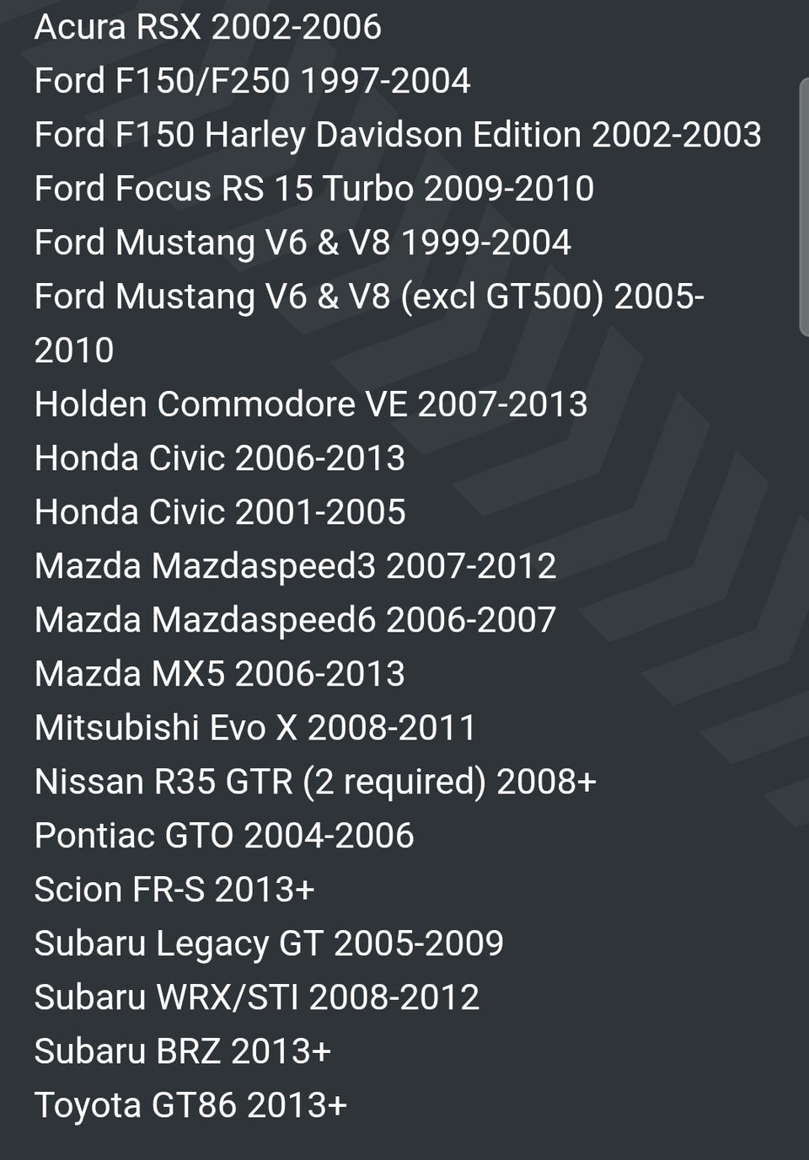Select Honda Civic 2001-2005 entry
This screenshot has width=809, height=1160.
(220, 512)
